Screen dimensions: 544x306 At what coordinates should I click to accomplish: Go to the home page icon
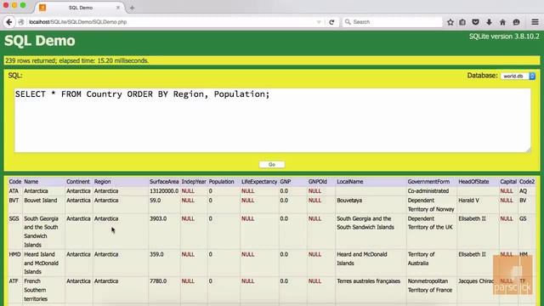pyautogui.click(x=502, y=22)
